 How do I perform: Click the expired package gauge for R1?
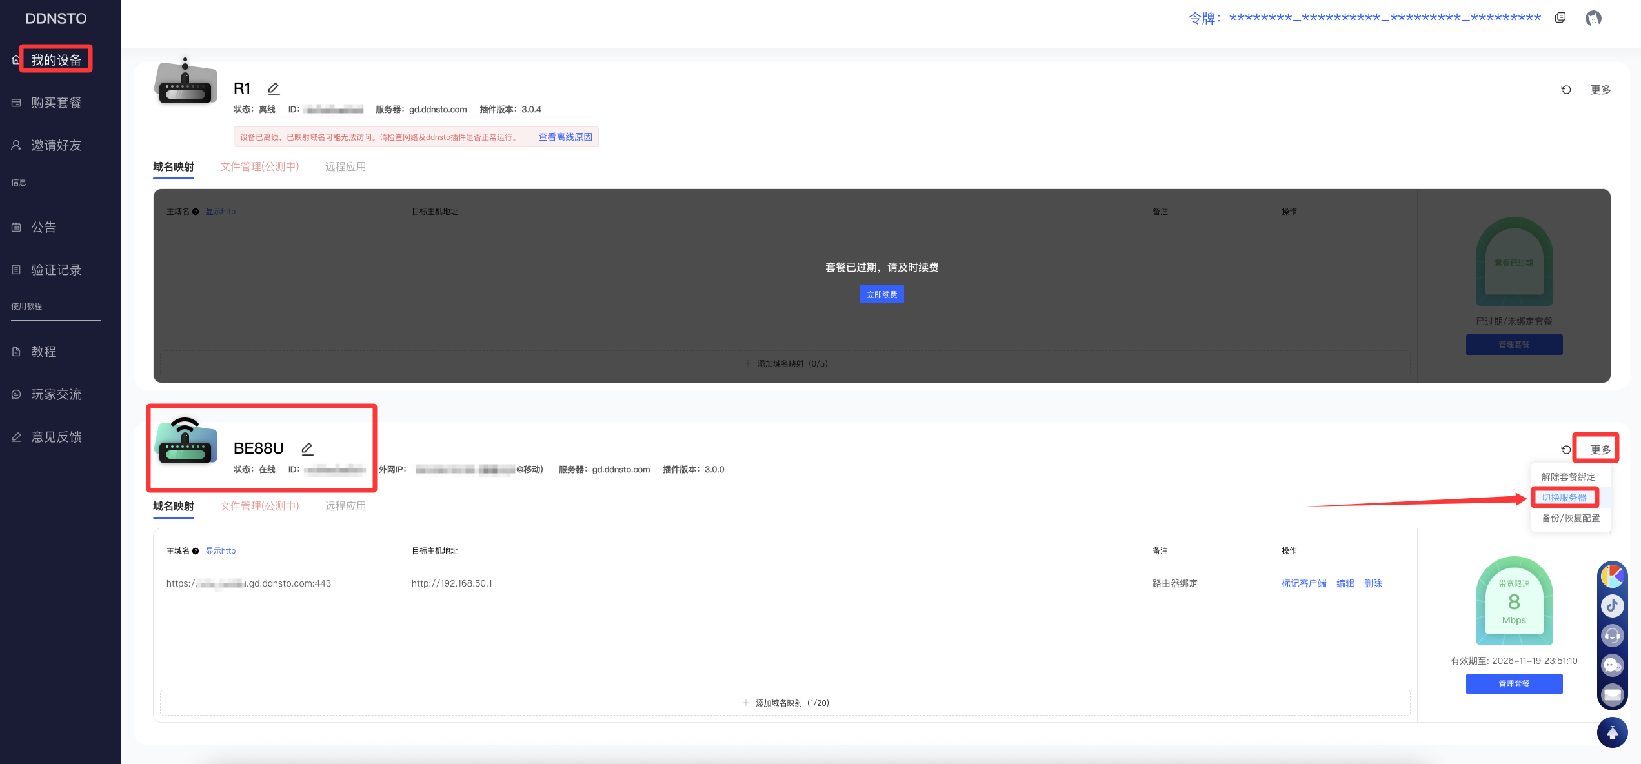click(1514, 261)
